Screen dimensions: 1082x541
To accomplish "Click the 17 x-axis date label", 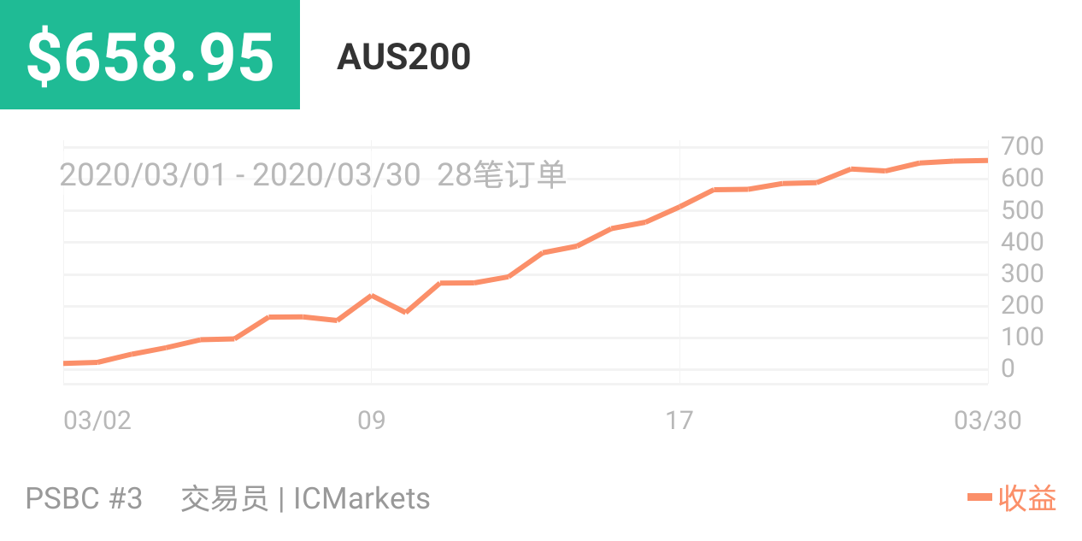I will [x=679, y=420].
